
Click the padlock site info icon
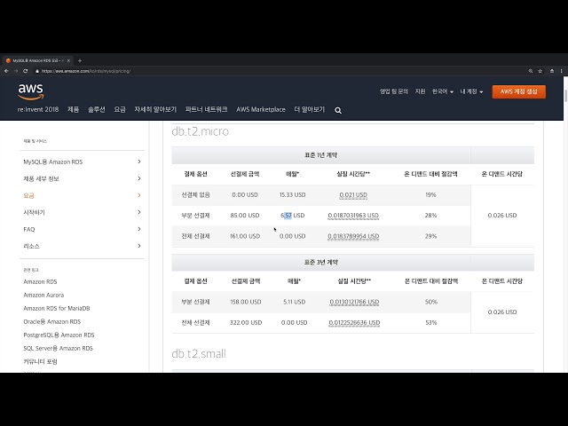point(37,71)
